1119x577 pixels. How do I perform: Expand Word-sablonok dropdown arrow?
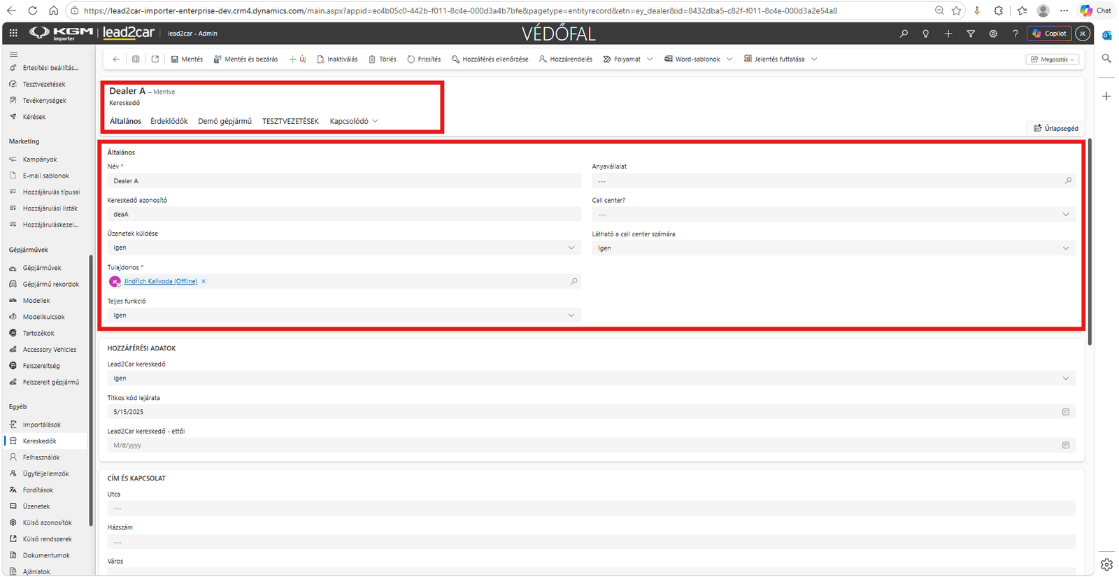pyautogui.click(x=729, y=59)
